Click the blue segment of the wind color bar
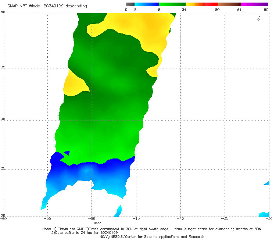The width and height of the screenshot is (272, 239). point(147,4)
